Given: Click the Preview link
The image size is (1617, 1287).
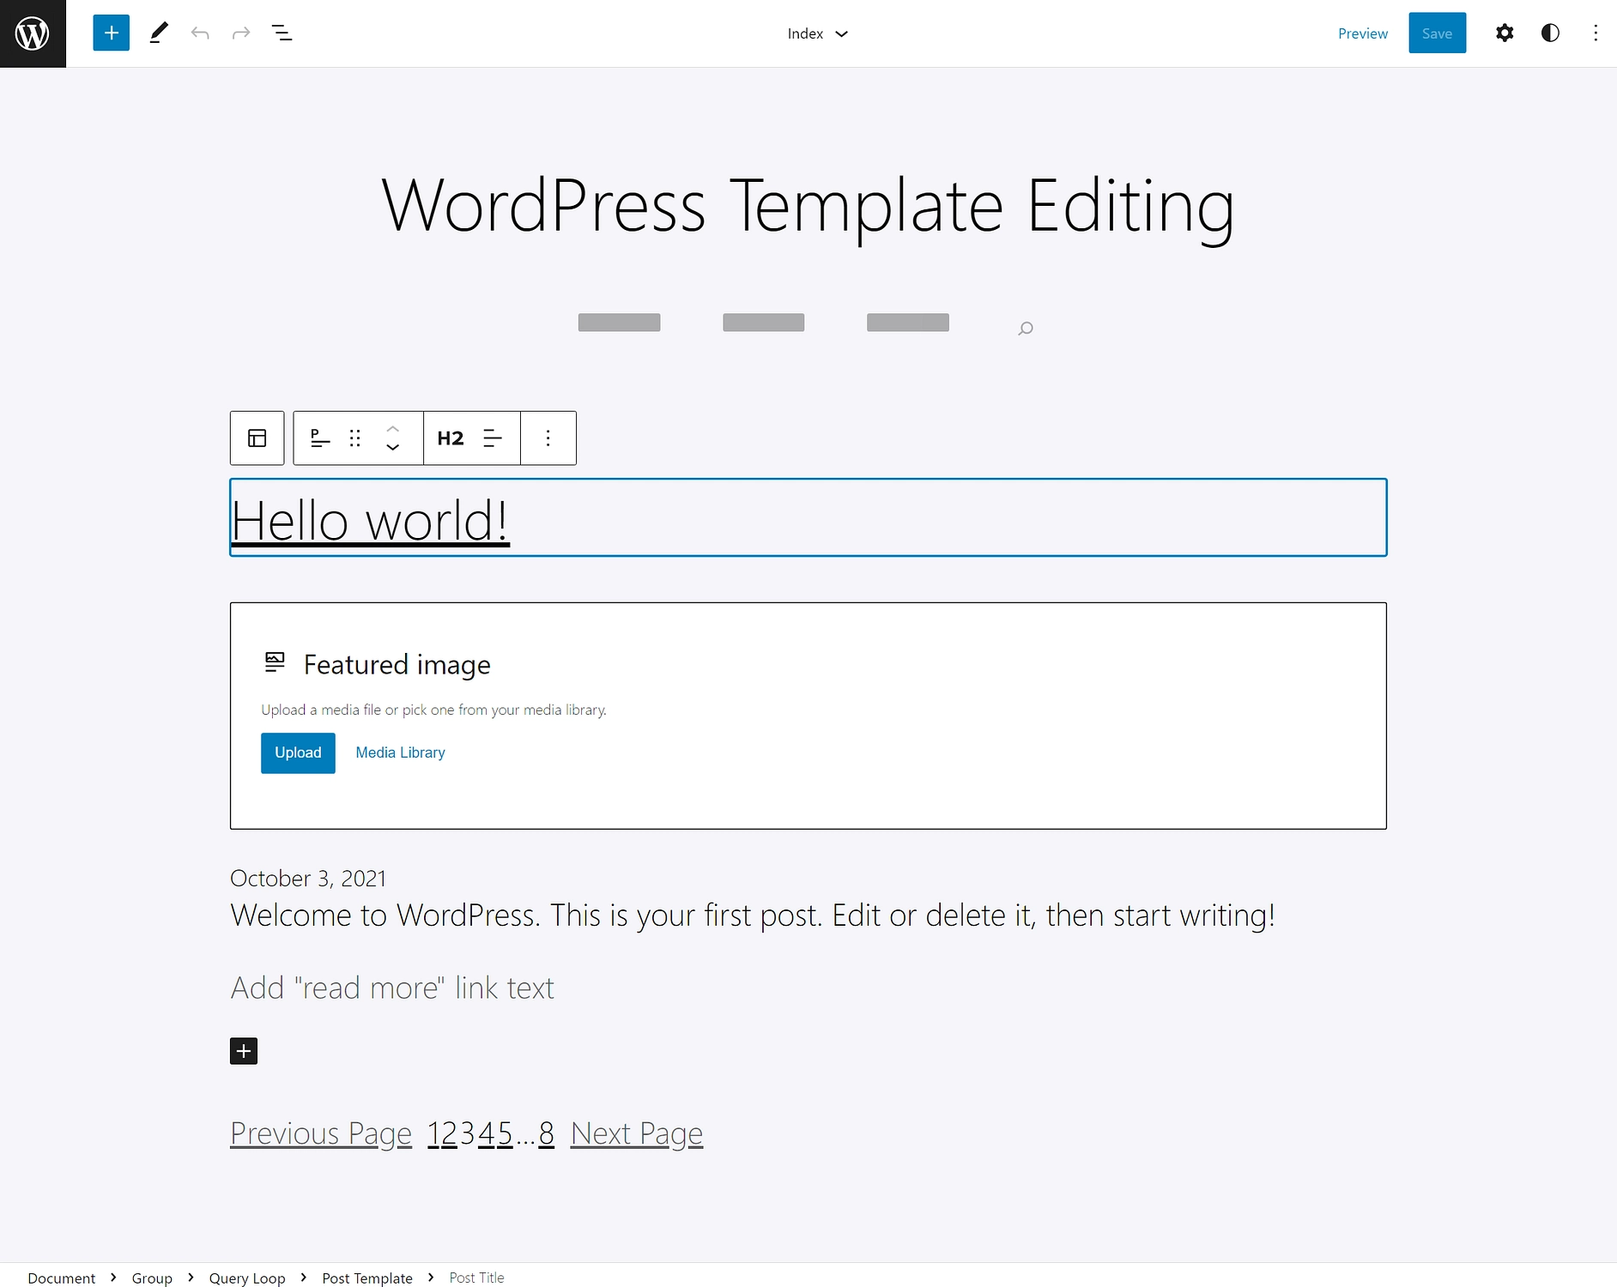Looking at the screenshot, I should coord(1363,33).
